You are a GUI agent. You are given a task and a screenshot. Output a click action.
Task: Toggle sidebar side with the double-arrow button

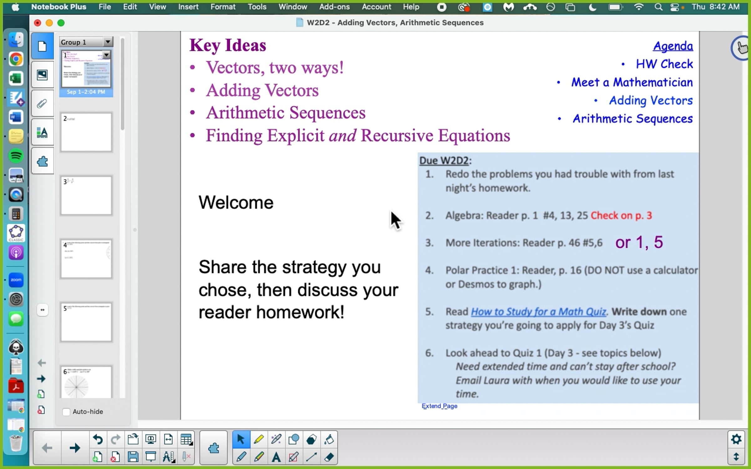pos(42,310)
